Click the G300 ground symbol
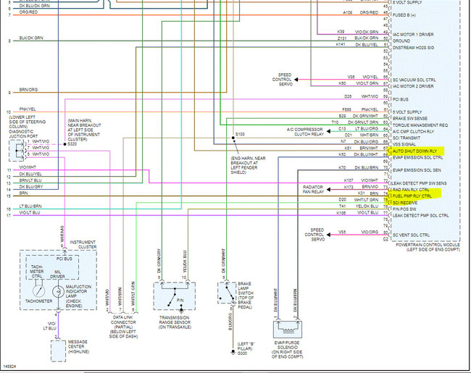The height and width of the screenshot is (373, 471). coord(233,351)
